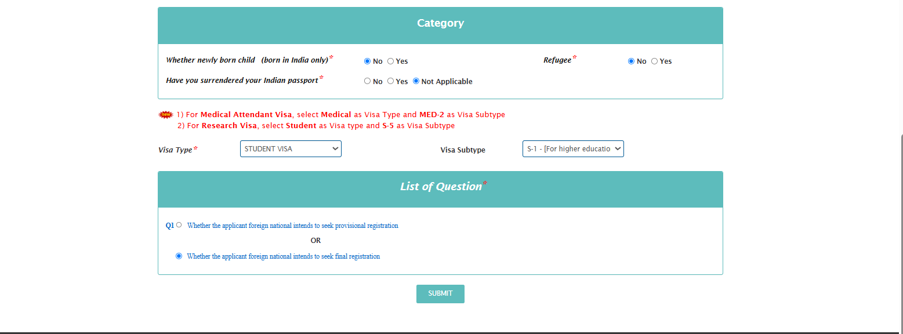This screenshot has height=334, width=903.
Task: Choose provisional registration option in Q1
Action: (179, 225)
